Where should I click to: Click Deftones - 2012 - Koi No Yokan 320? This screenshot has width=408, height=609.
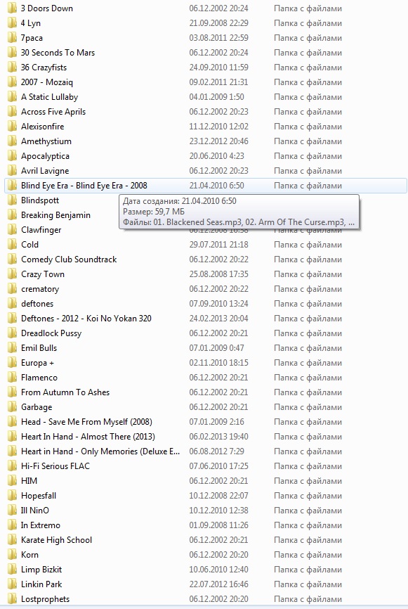pyautogui.click(x=86, y=319)
